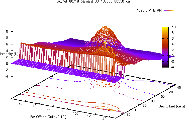
Task: Click the 'Intensity (K)' axis label
Action: coord(9,54)
